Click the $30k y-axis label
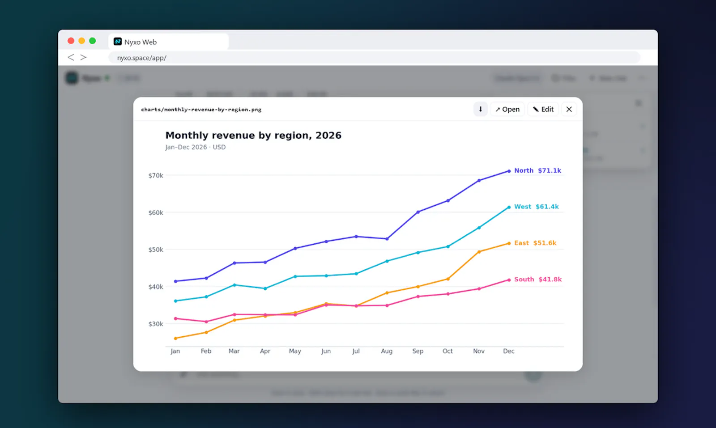The image size is (716, 428). 156,324
